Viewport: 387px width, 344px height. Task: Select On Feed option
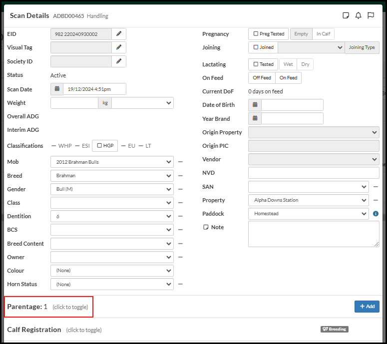click(288, 78)
